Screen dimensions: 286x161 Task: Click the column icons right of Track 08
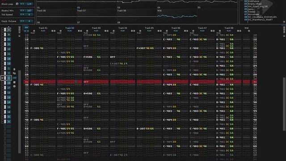(239, 31)
